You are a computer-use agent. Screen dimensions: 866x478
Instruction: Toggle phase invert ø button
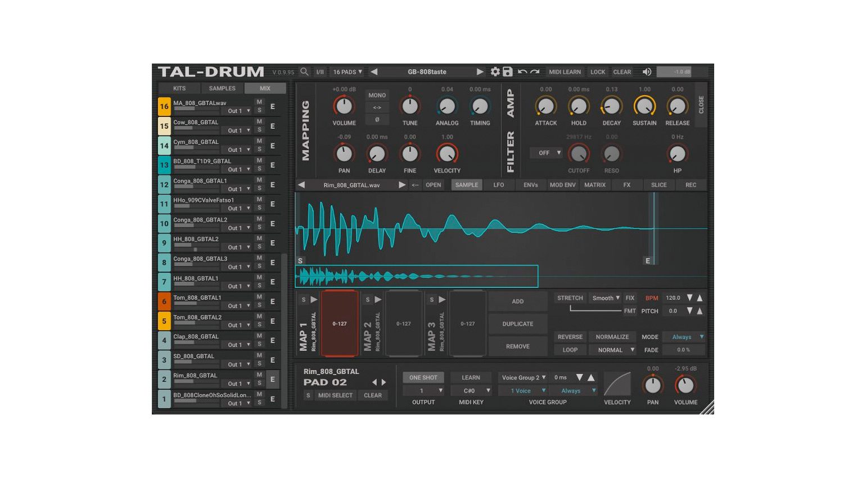377,119
